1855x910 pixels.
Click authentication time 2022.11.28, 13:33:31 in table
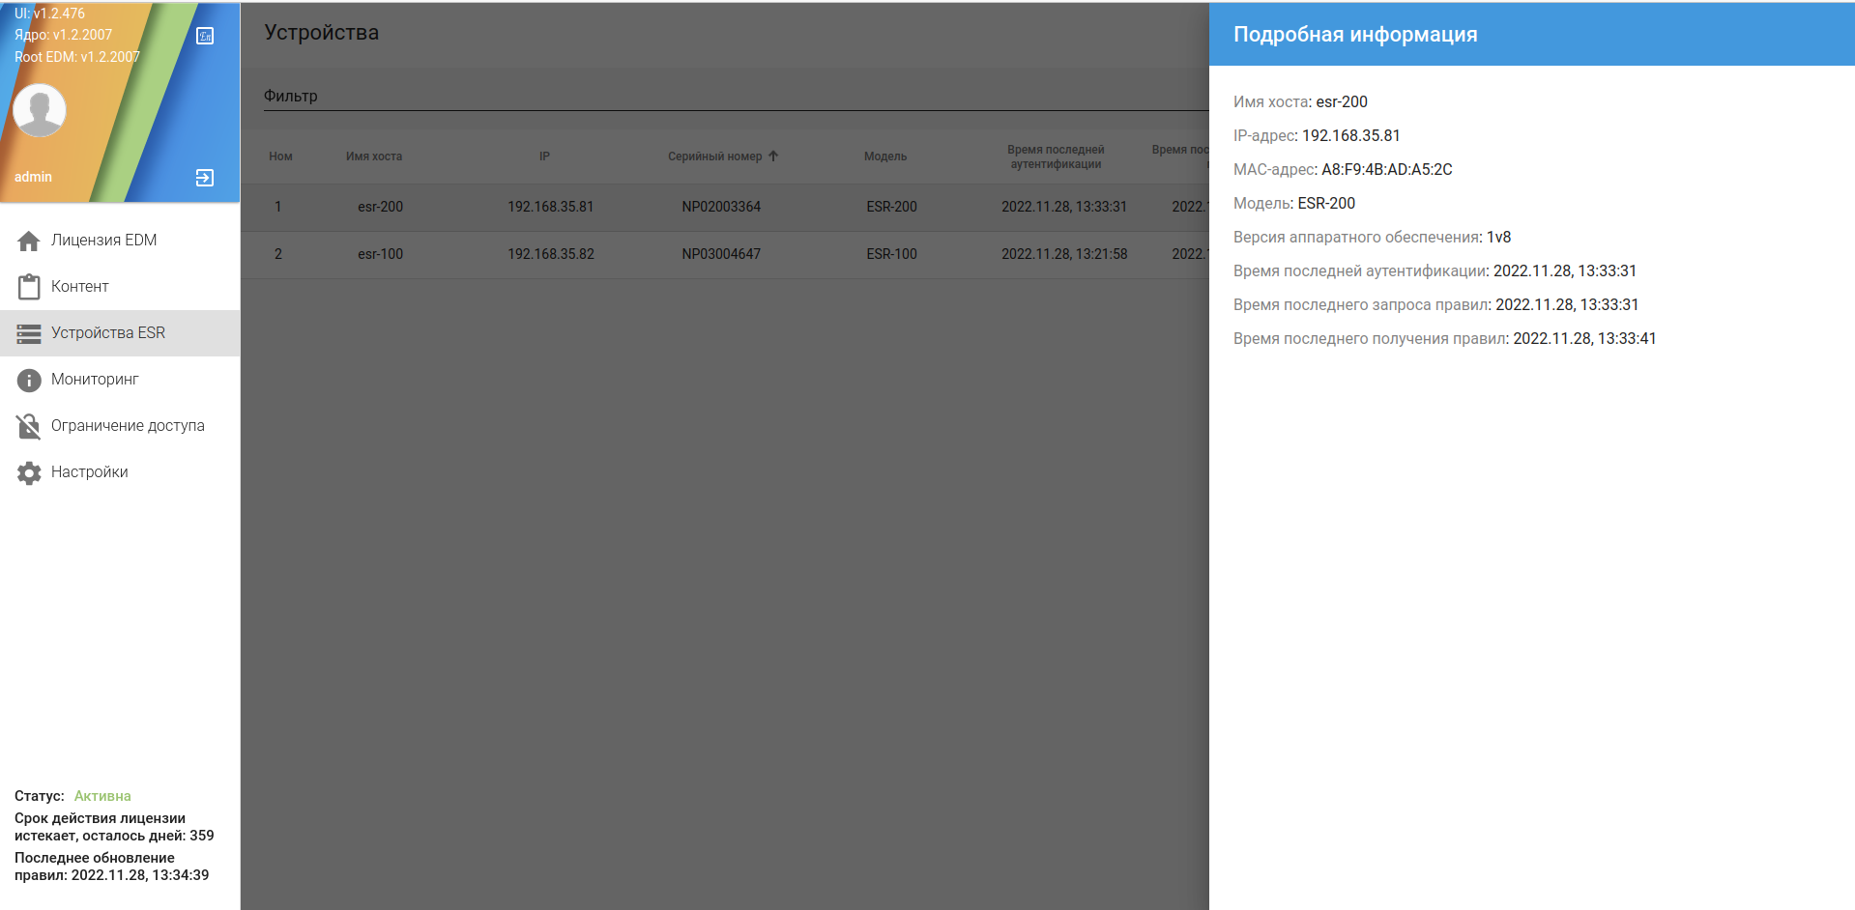tap(1064, 207)
